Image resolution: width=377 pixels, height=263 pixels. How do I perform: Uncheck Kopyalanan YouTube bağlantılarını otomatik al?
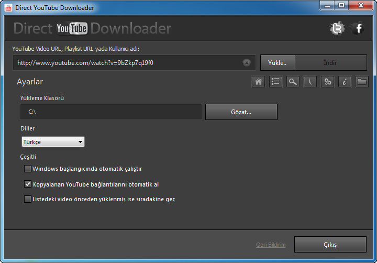click(x=28, y=184)
